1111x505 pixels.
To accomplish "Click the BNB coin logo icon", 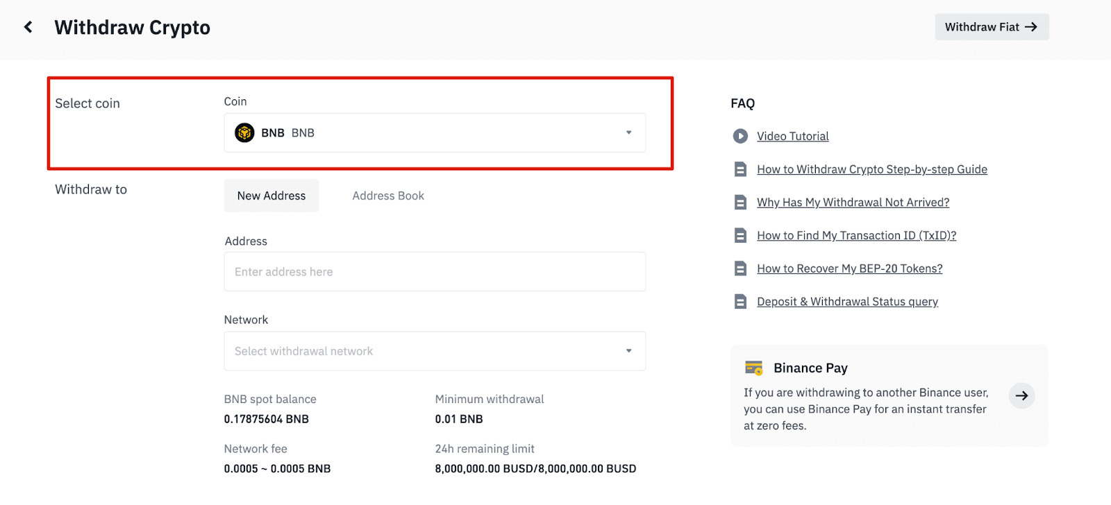I will [244, 132].
